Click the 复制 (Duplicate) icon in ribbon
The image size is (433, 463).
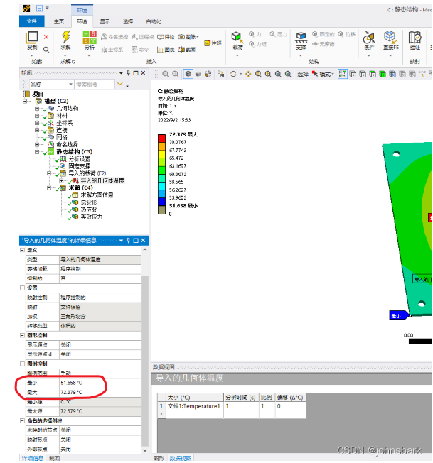tap(32, 38)
